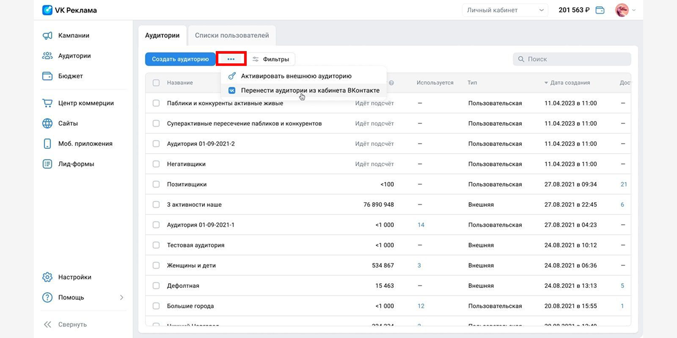
Task: Click the Настройки gear icon
Action: (47, 277)
